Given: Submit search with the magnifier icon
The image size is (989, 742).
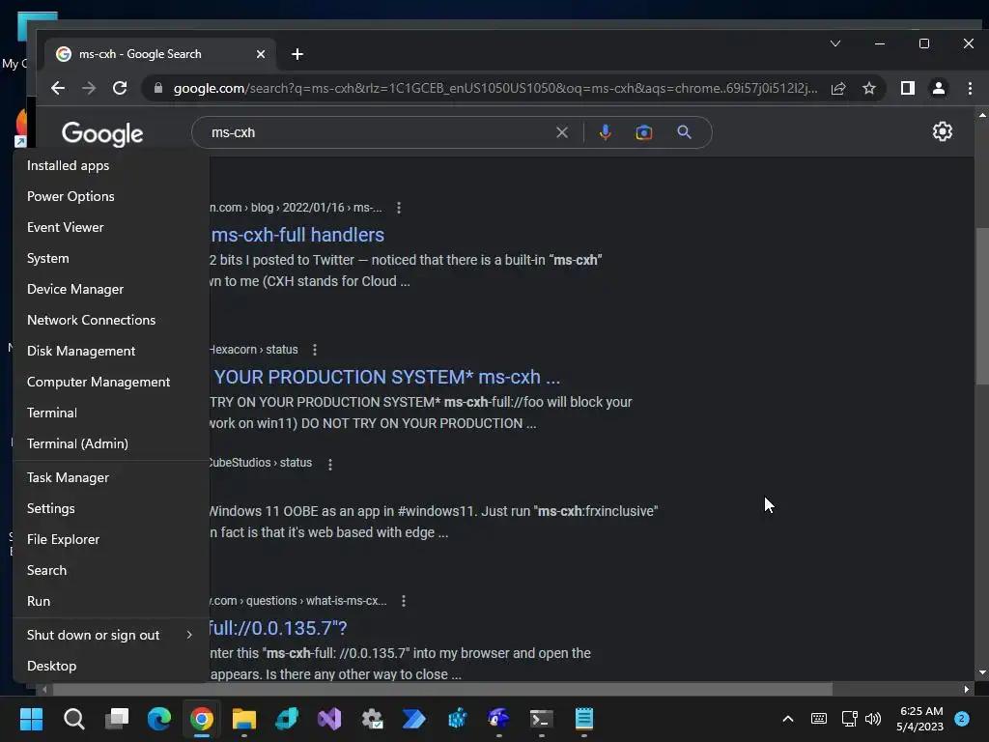Looking at the screenshot, I should (685, 132).
